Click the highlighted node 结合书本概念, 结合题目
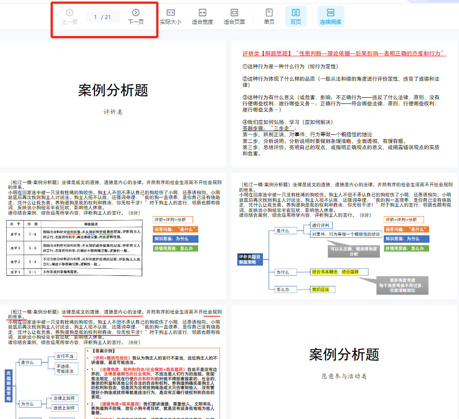This screenshot has width=459, height=419. 339,272
